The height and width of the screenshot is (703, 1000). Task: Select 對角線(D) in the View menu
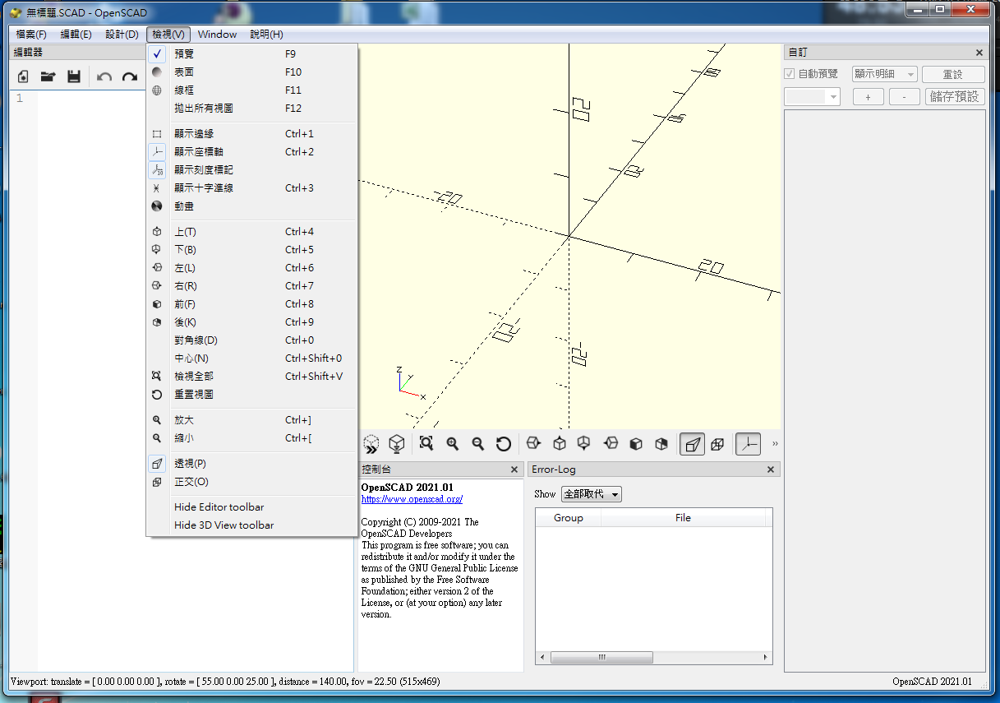coord(251,340)
